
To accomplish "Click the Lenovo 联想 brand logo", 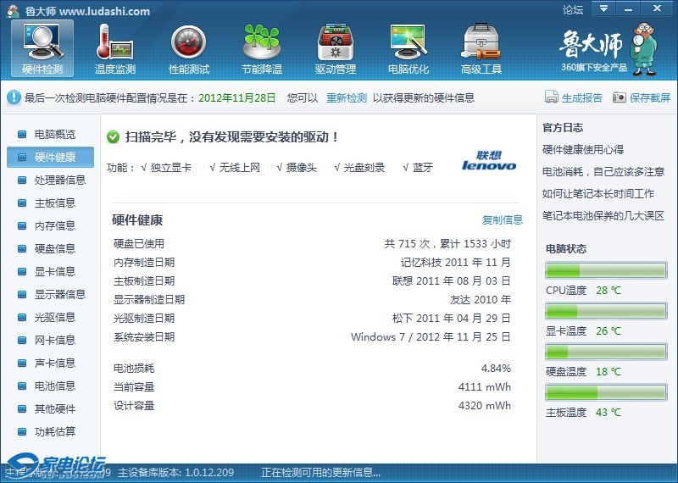I will coord(489,161).
